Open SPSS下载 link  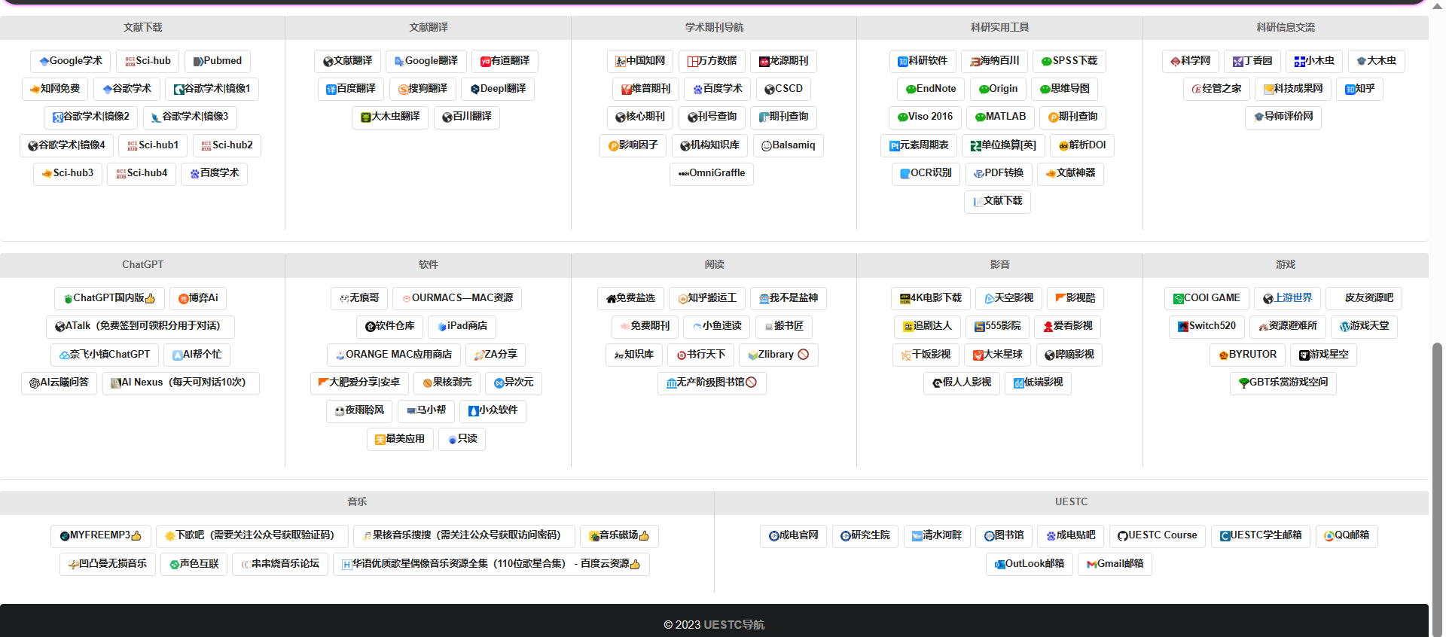pyautogui.click(x=1069, y=61)
